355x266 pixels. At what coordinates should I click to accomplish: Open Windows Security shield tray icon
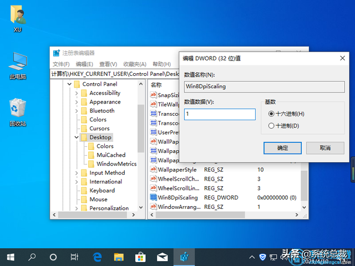pos(262,257)
